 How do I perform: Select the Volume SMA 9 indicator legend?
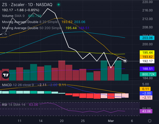tap(13, 16)
